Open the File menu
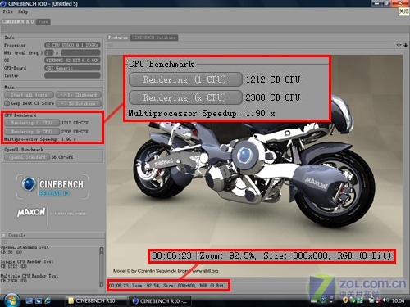 click(7, 11)
